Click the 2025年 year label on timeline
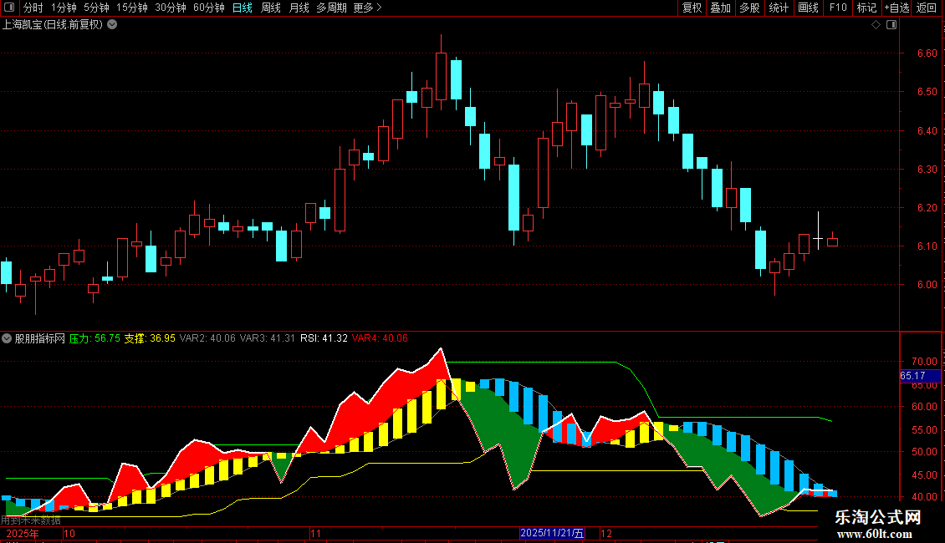This screenshot has width=945, height=543. (23, 533)
